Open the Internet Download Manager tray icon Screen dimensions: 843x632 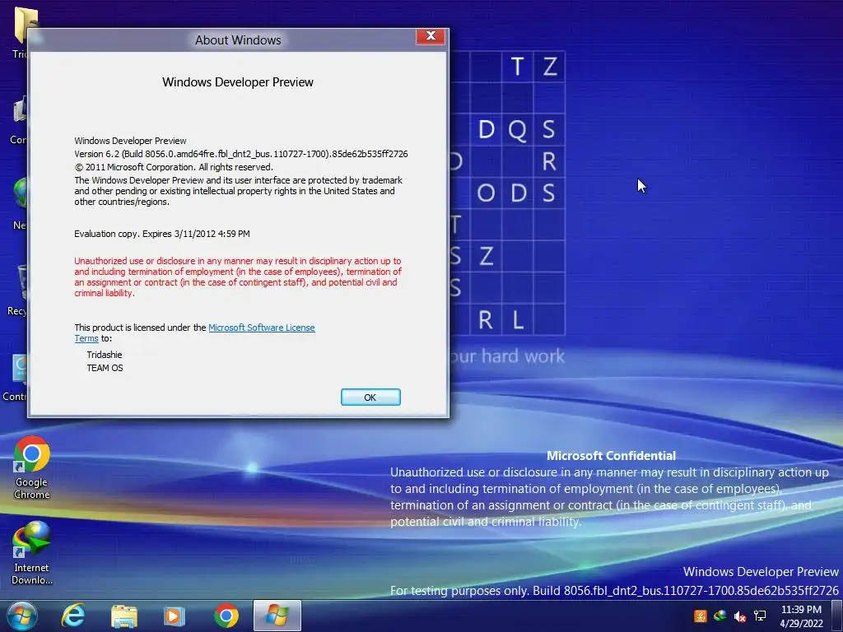(x=720, y=616)
